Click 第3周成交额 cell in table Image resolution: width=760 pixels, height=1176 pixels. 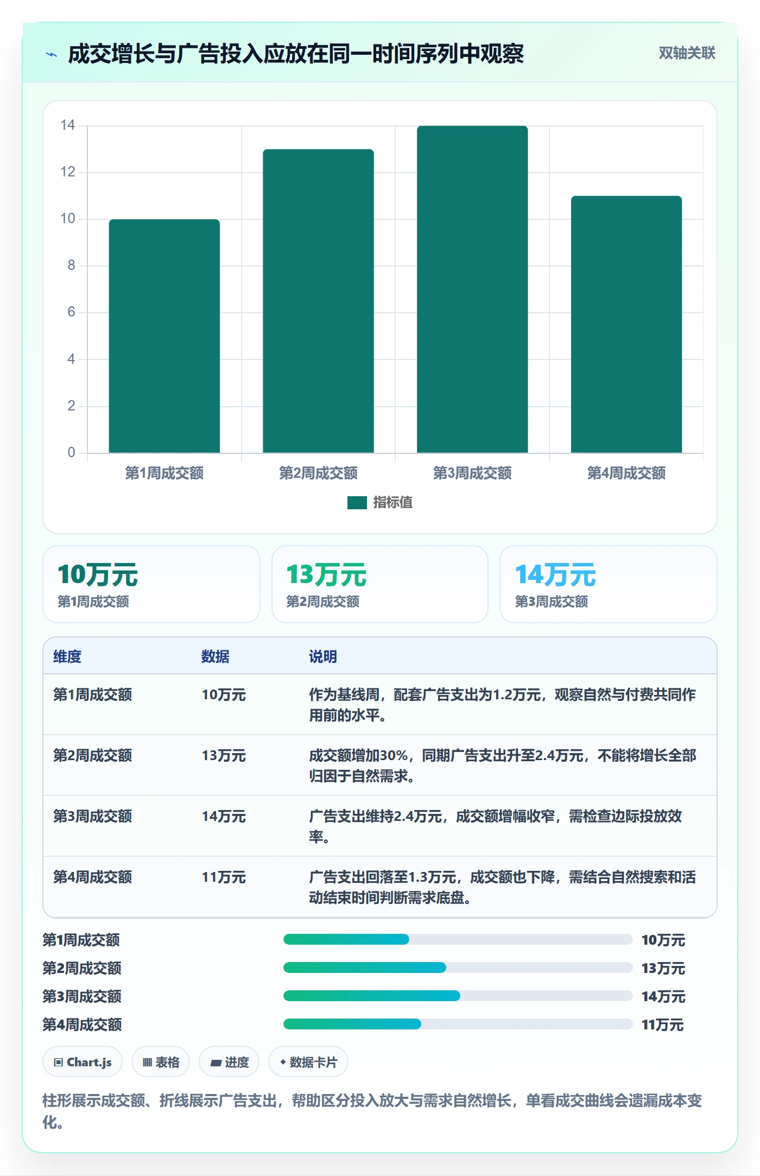point(93,816)
